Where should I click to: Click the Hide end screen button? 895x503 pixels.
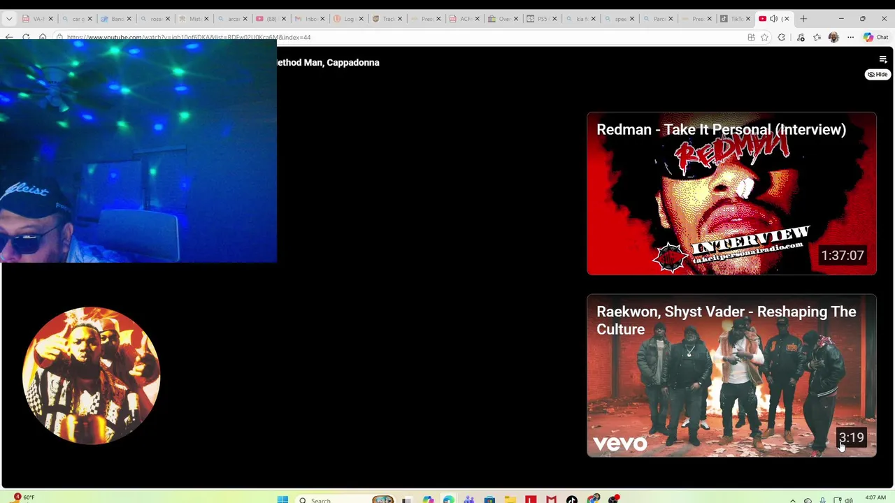click(878, 74)
